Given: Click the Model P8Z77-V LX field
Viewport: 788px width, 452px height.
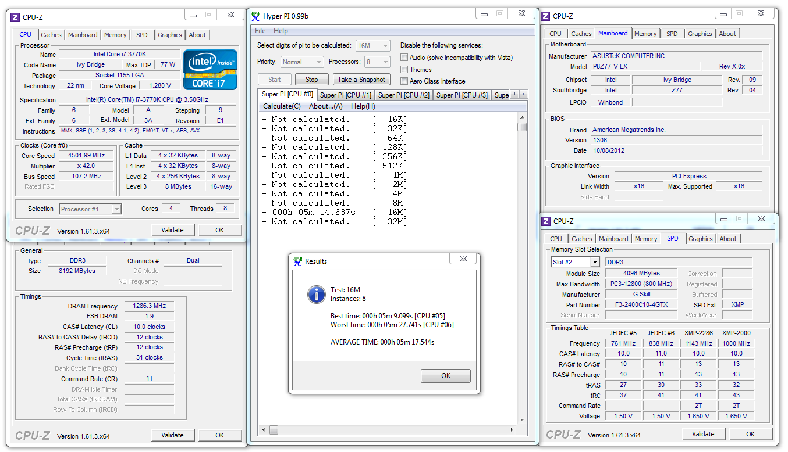Looking at the screenshot, I should point(644,67).
